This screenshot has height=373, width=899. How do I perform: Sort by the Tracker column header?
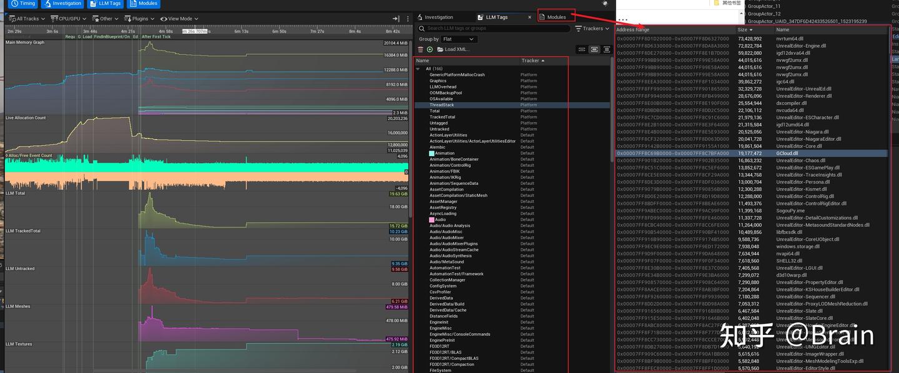click(x=530, y=60)
